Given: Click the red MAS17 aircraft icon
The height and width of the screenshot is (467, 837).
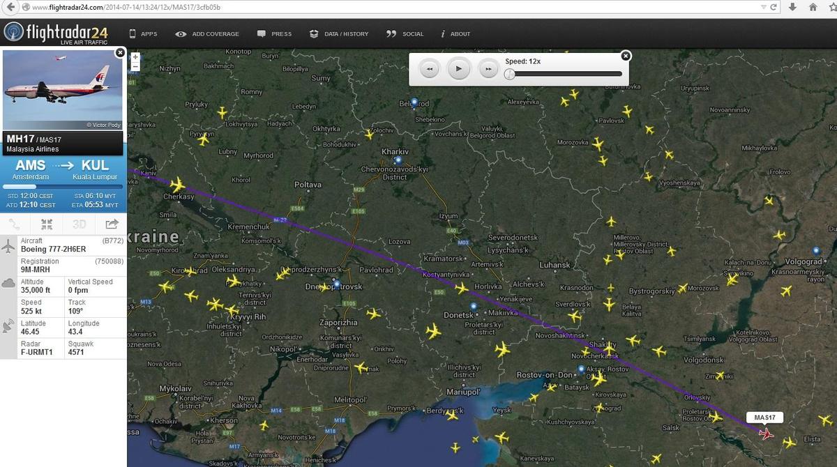Looking at the screenshot, I should [767, 435].
